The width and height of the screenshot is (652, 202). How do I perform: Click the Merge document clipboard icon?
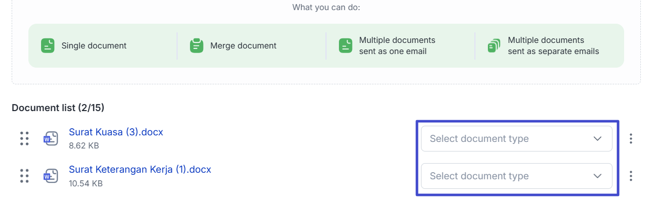(196, 45)
